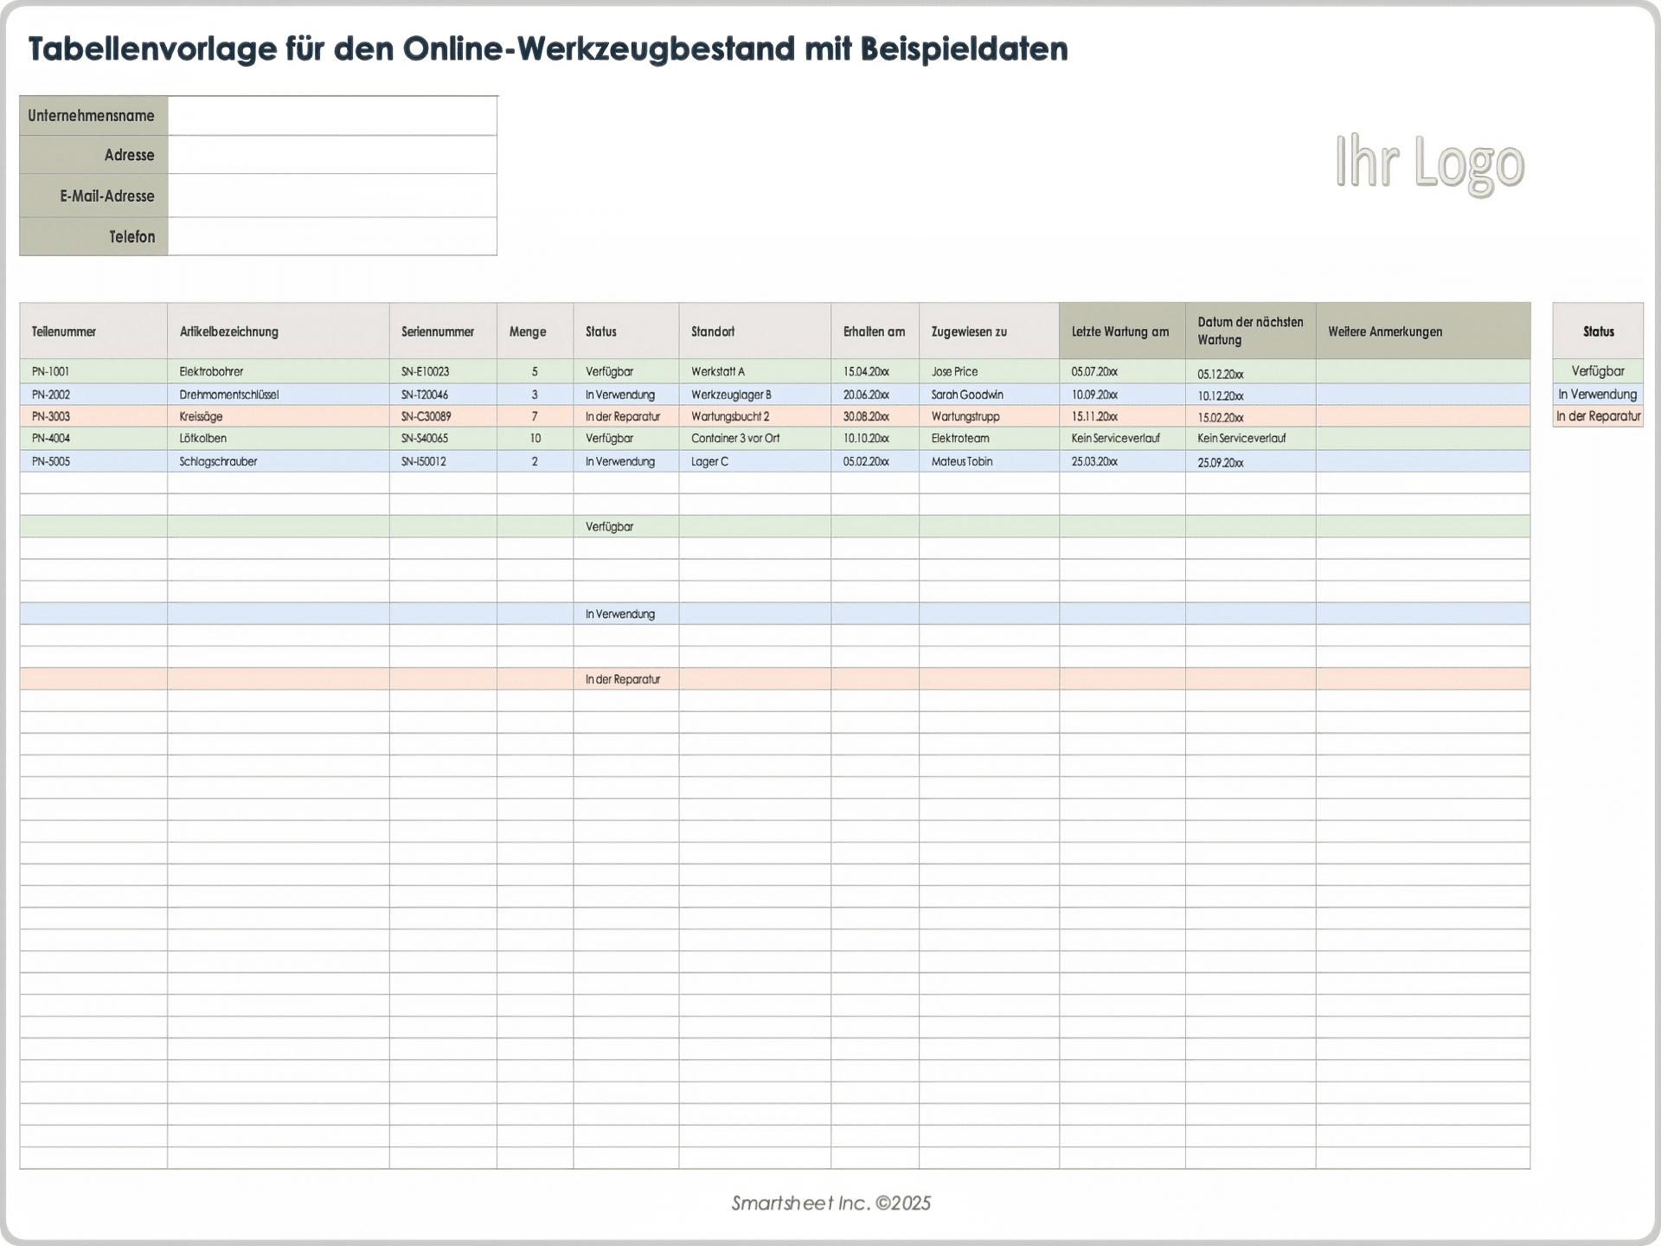The image size is (1661, 1246).
Task: Click the Drehmomentschlüssel cell
Action: click(x=278, y=395)
